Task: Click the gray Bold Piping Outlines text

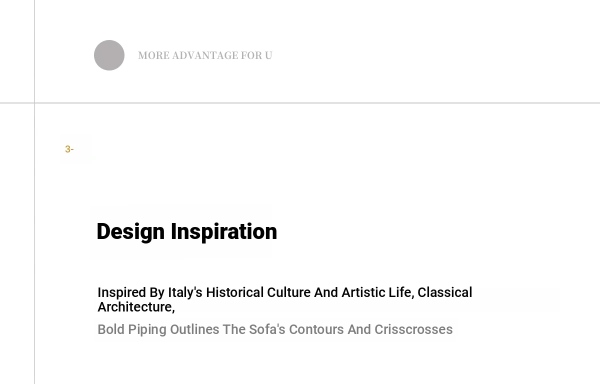Action: point(275,329)
